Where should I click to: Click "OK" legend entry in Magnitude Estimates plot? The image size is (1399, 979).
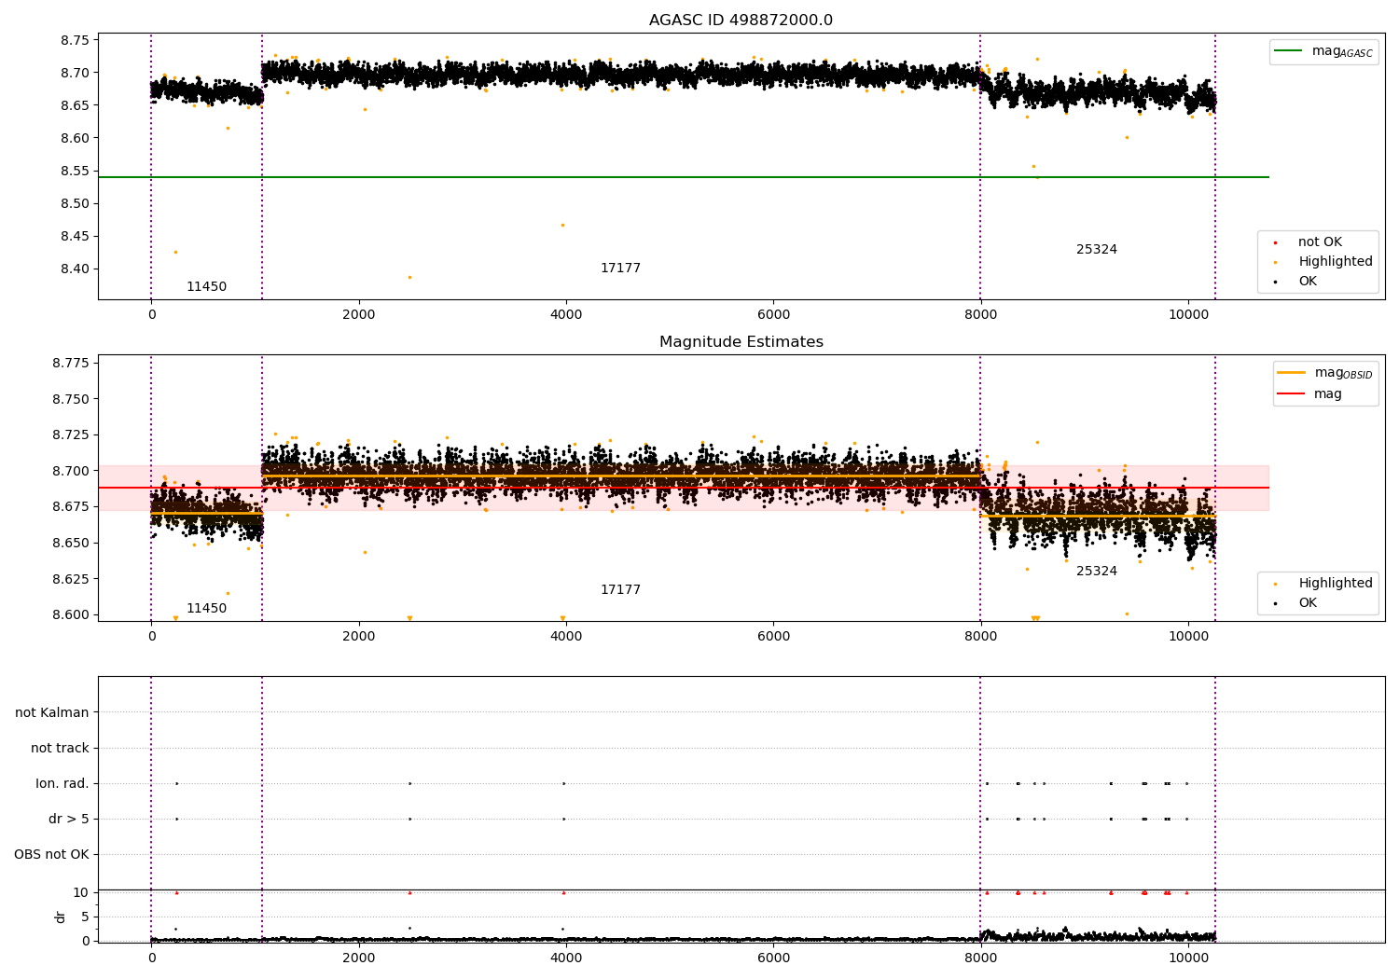(1295, 603)
